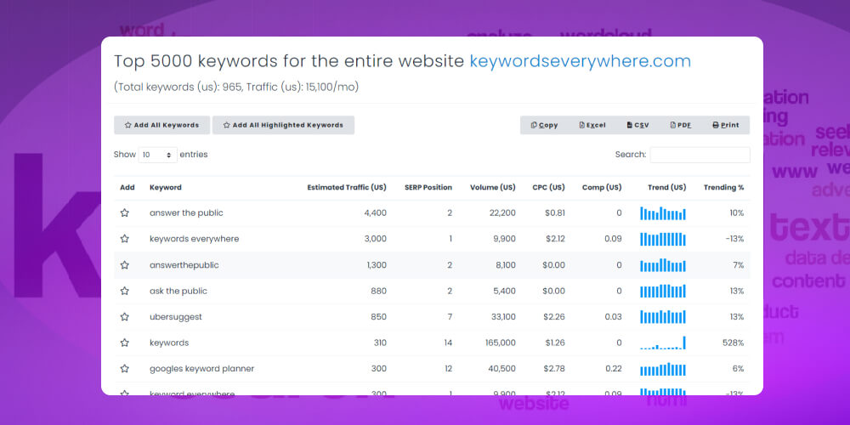Click trend chart for 'ubersuggest'
The width and height of the screenshot is (850, 425).
coord(663,317)
